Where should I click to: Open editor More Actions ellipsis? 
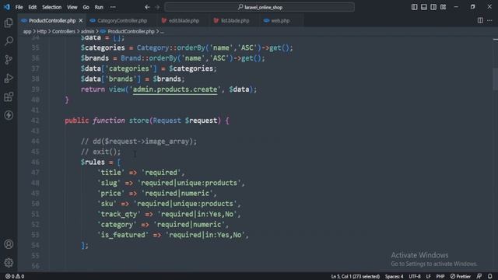(489, 21)
